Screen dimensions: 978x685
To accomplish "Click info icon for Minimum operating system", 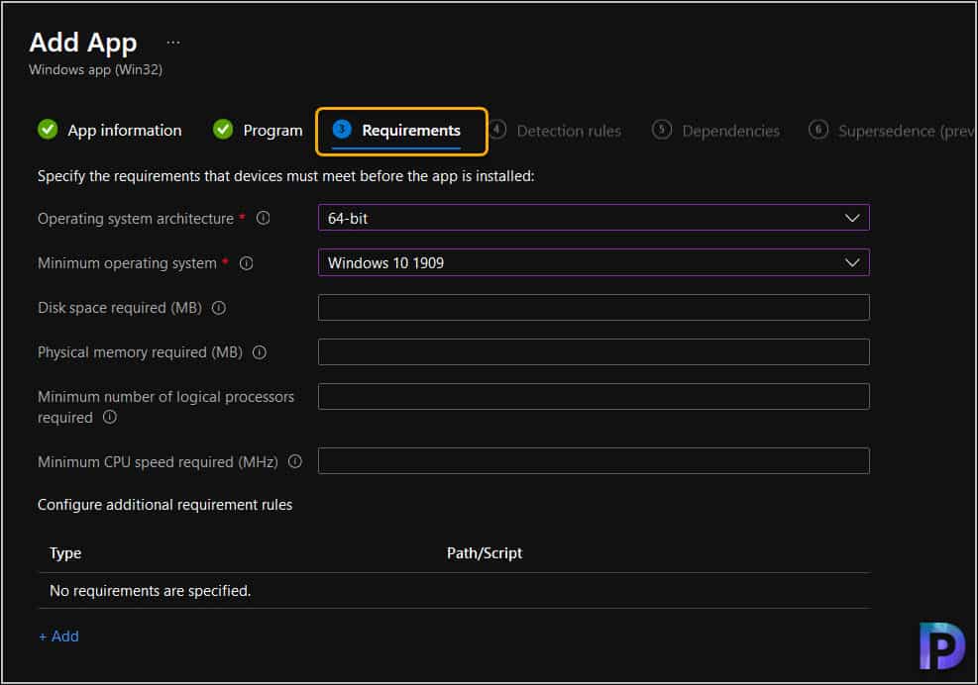I will click(247, 263).
